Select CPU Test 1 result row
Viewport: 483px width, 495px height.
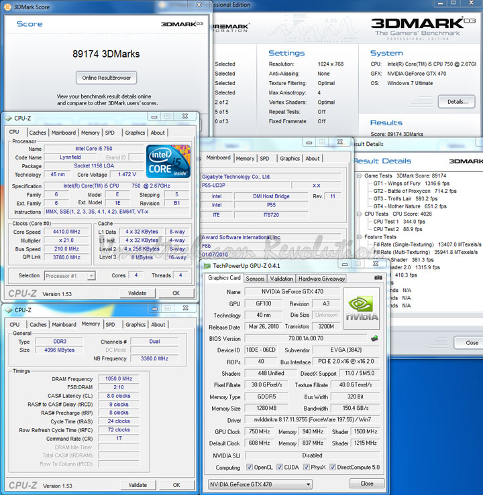399,222
